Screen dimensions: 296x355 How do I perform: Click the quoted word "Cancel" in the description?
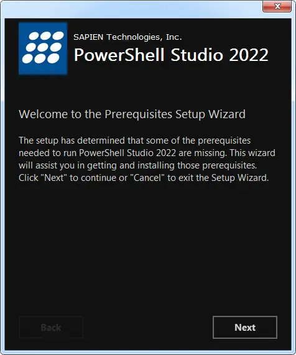point(147,178)
